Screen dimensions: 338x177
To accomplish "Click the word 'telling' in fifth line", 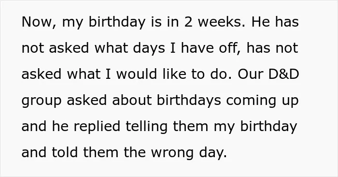I will click(147, 127).
